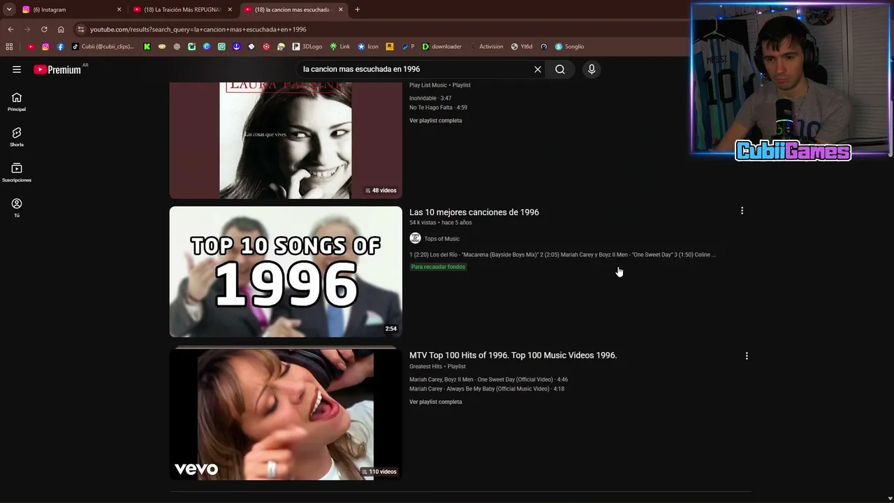Play Always Be My Baby (Official Music Video)

487,389
